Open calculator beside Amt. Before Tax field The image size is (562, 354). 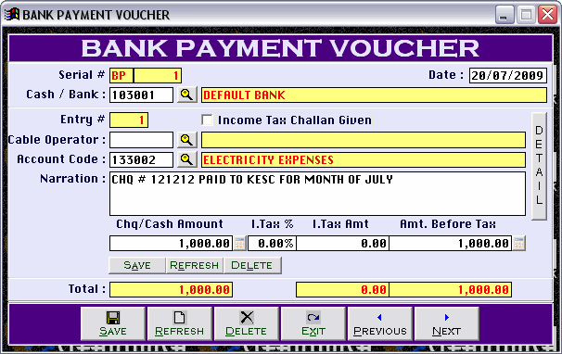point(518,244)
